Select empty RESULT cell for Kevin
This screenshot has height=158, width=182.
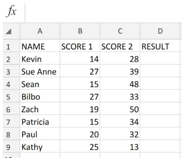click(160, 58)
